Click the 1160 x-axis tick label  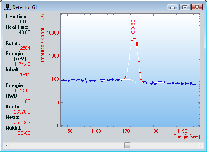tap(96, 131)
